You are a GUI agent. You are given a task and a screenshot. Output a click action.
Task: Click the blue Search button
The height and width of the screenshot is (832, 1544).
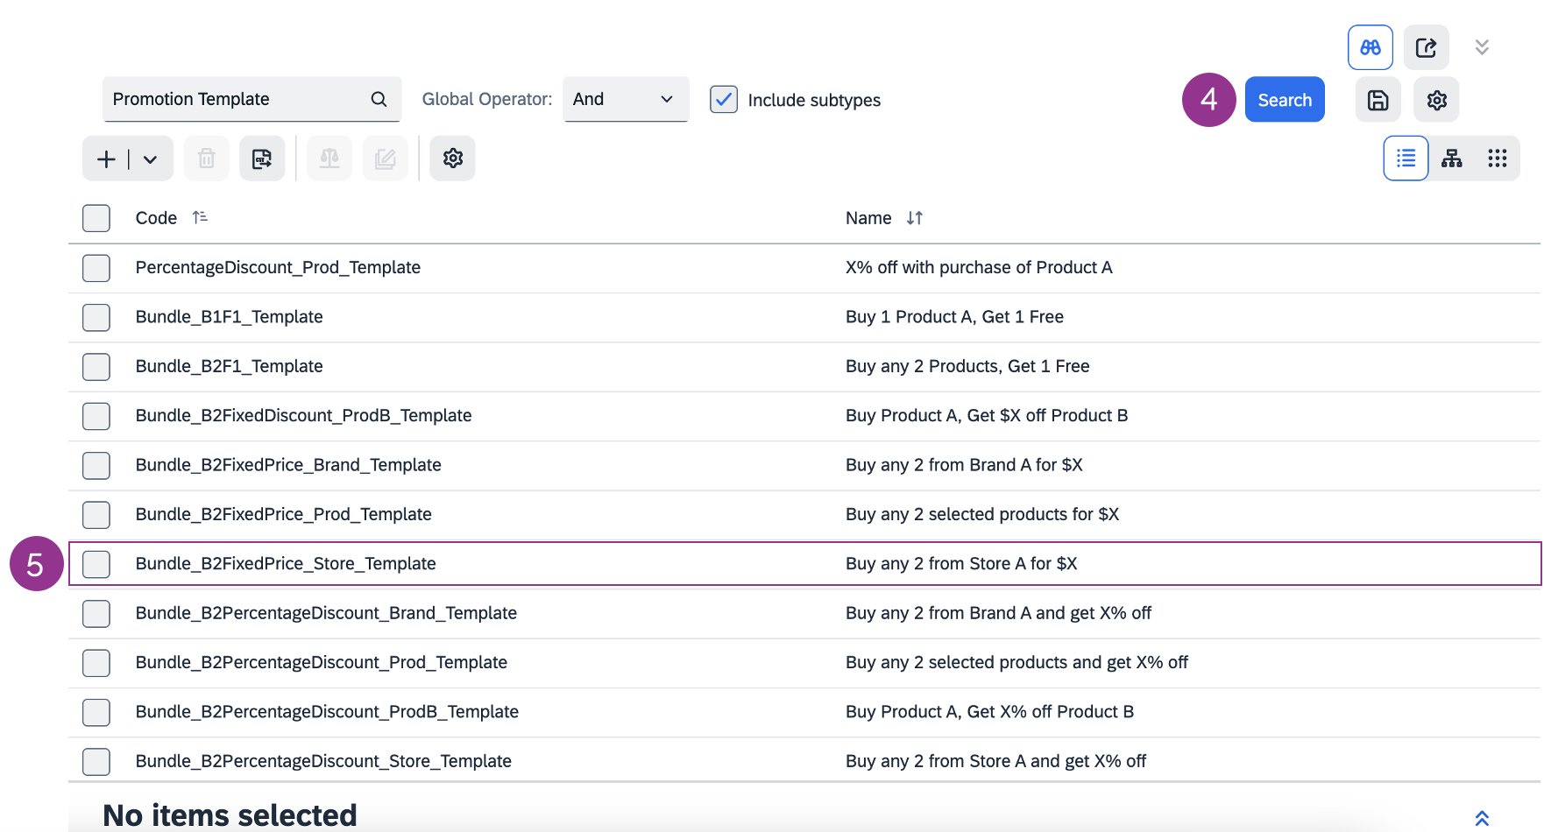[1284, 100]
